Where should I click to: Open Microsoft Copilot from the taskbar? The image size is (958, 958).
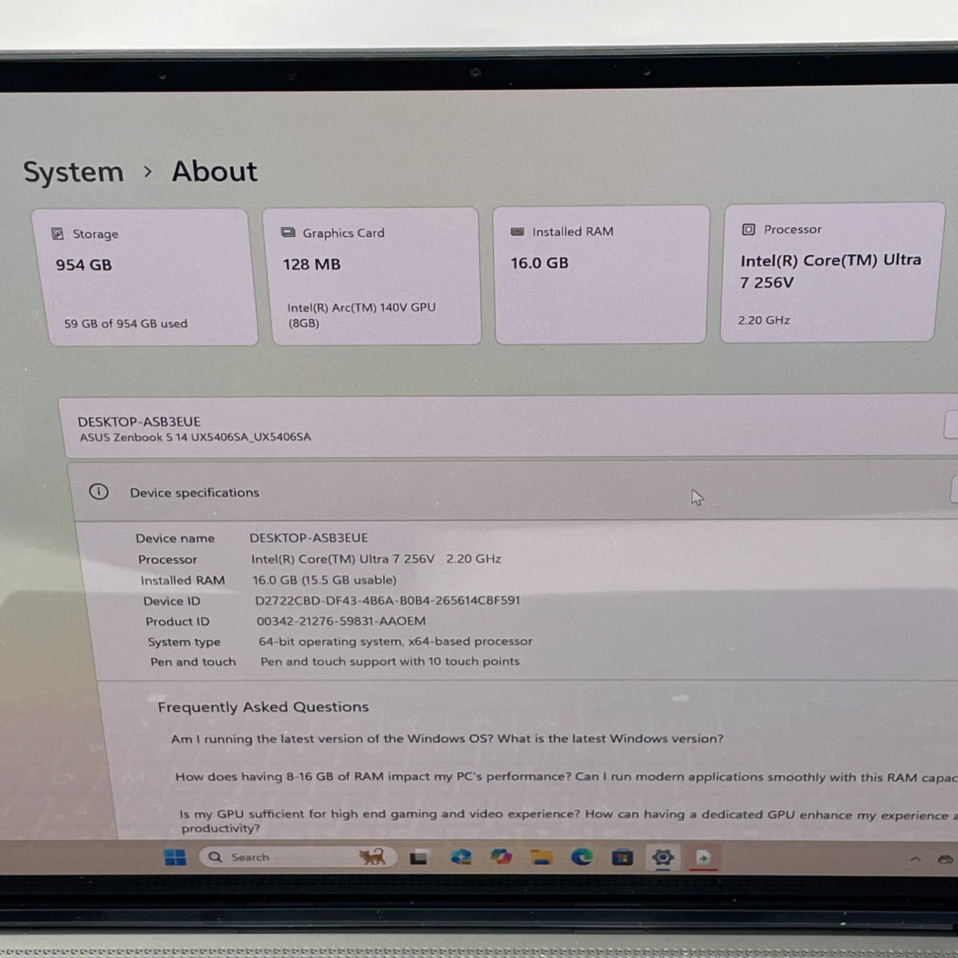click(x=501, y=856)
